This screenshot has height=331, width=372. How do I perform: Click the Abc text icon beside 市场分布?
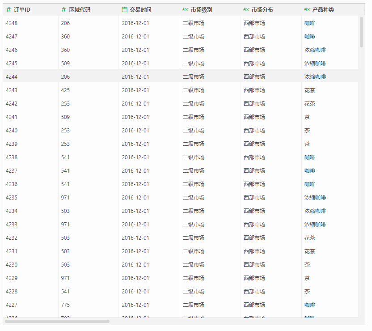coord(246,9)
